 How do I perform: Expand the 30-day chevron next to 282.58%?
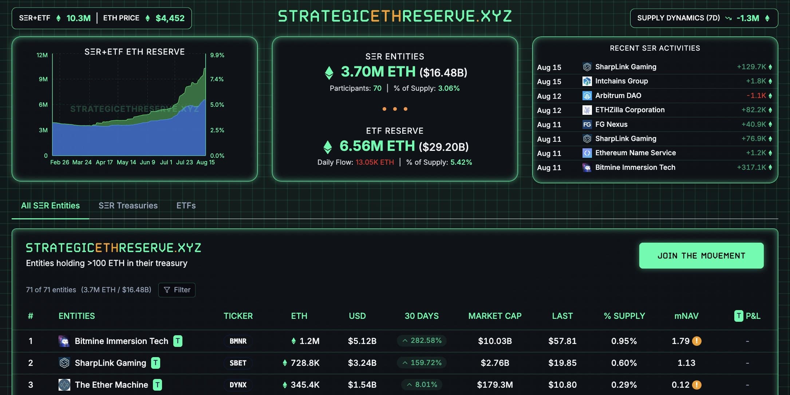click(405, 341)
